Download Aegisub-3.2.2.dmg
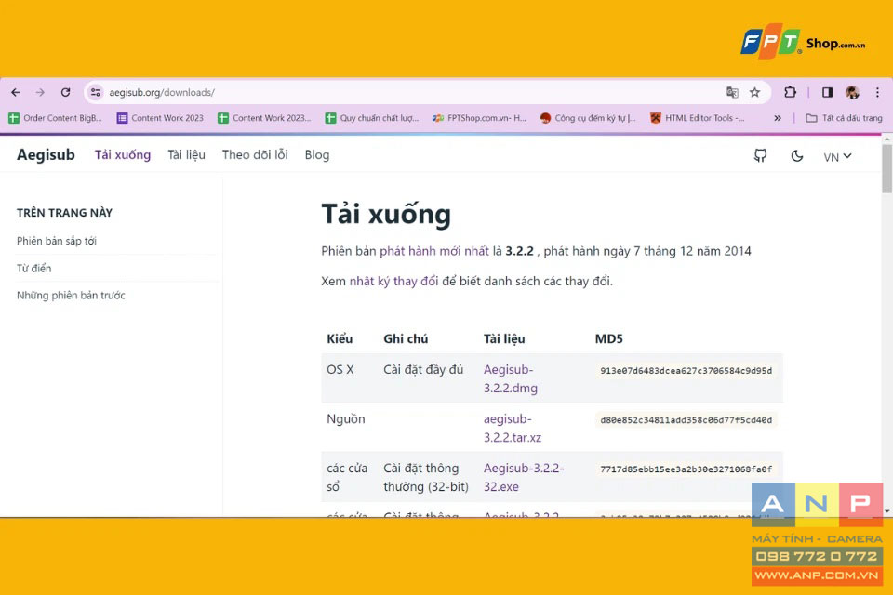Viewport: 893px width, 595px height. [511, 378]
